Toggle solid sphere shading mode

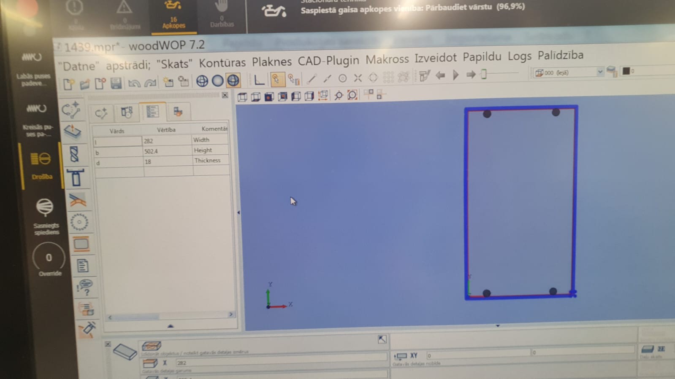click(x=217, y=80)
